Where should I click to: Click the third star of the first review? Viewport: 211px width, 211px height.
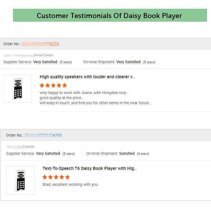coord(53,85)
